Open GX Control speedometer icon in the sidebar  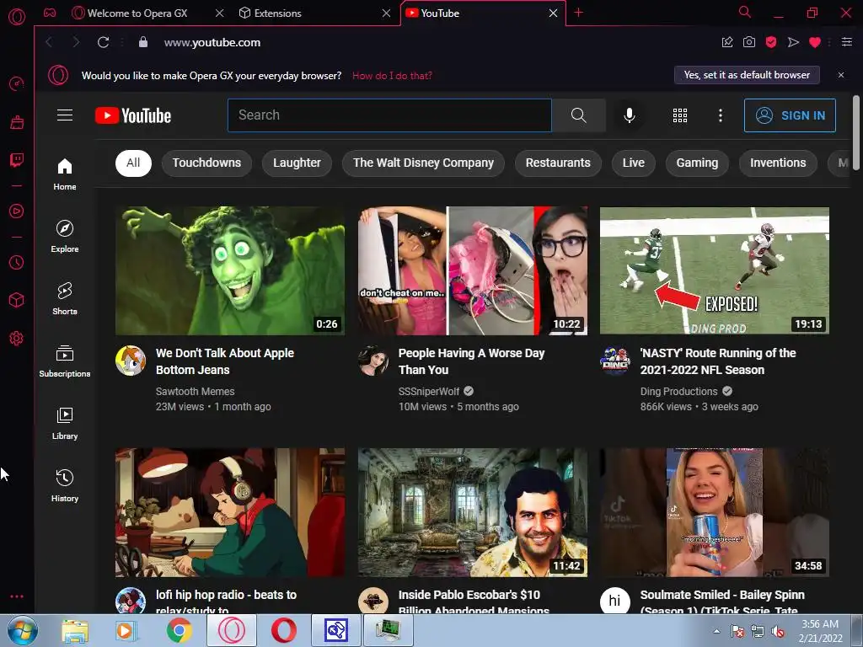pos(17,83)
